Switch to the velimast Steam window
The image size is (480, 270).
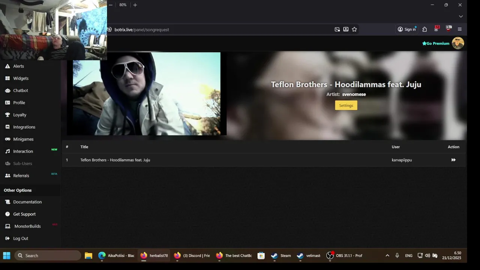point(309,256)
